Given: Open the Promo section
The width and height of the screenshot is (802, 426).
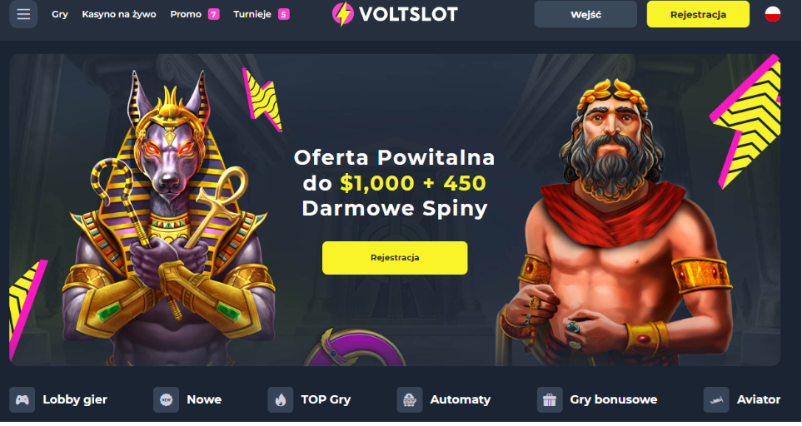Looking at the screenshot, I should pyautogui.click(x=186, y=14).
